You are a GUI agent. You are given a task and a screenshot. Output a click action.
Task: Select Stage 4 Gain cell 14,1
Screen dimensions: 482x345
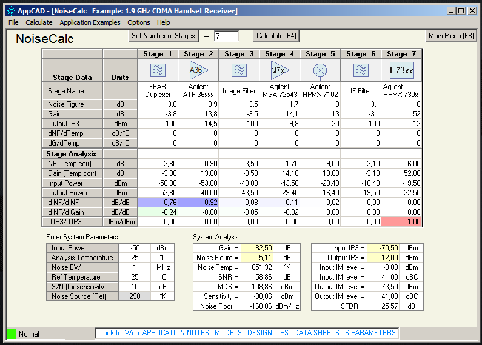pos(279,114)
